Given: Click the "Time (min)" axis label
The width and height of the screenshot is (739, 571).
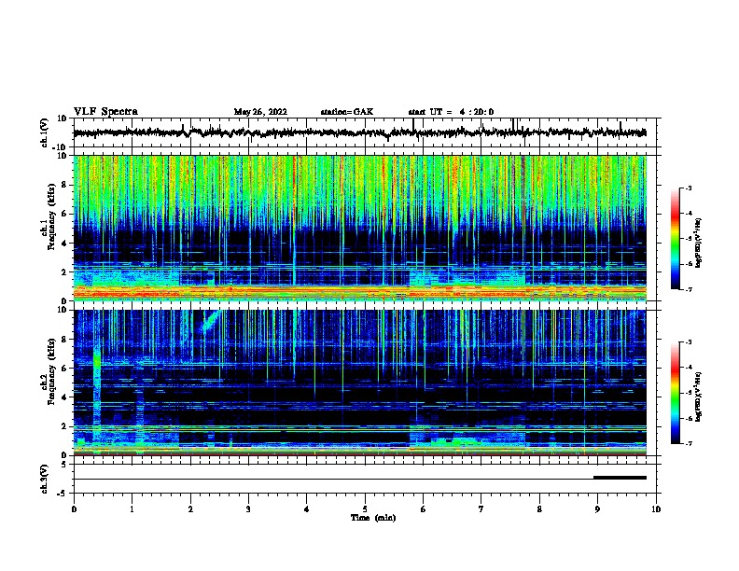Looking at the screenshot, I should [x=373, y=518].
